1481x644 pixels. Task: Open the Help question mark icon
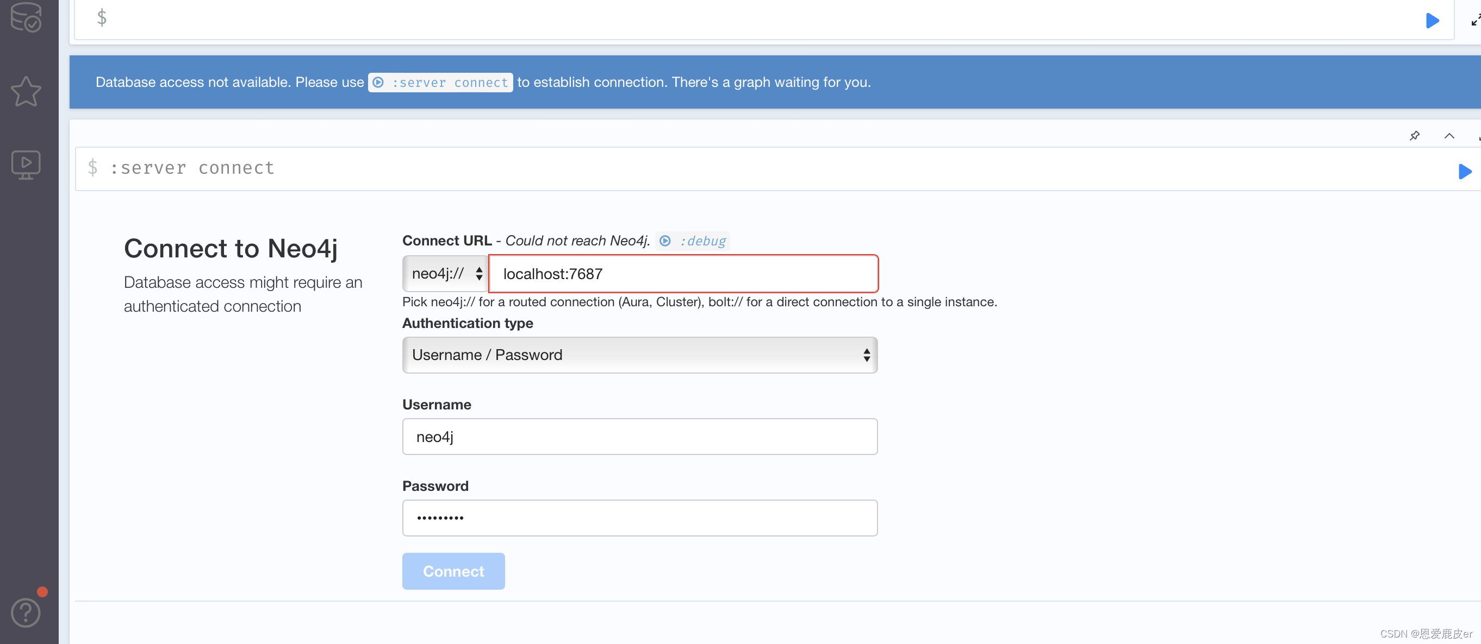click(x=26, y=612)
